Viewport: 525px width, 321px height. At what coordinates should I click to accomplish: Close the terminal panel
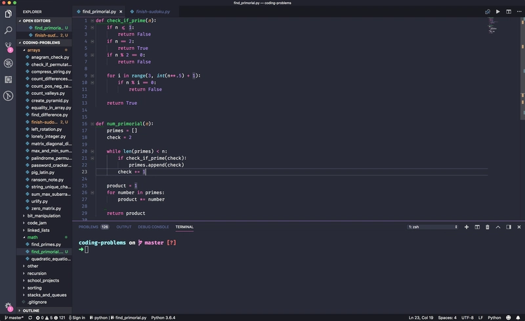coord(519,227)
